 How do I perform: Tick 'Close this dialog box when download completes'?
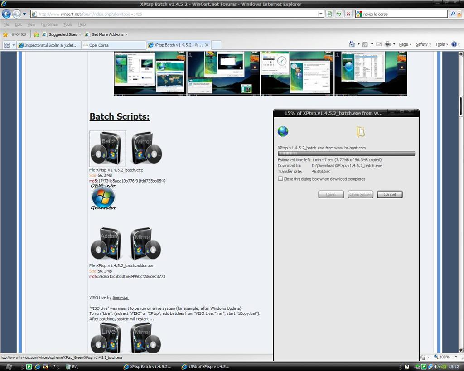[280, 178]
